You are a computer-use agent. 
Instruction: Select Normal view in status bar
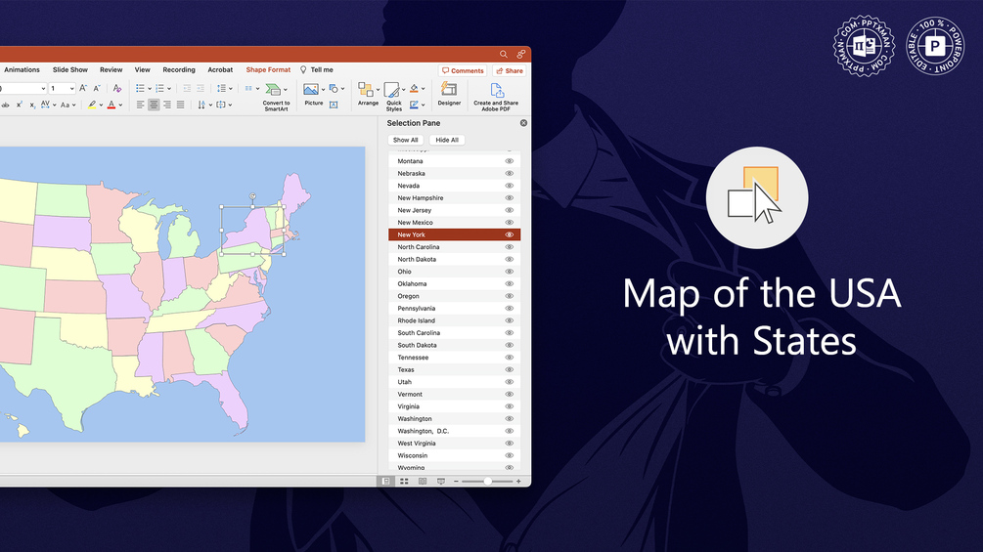[385, 482]
